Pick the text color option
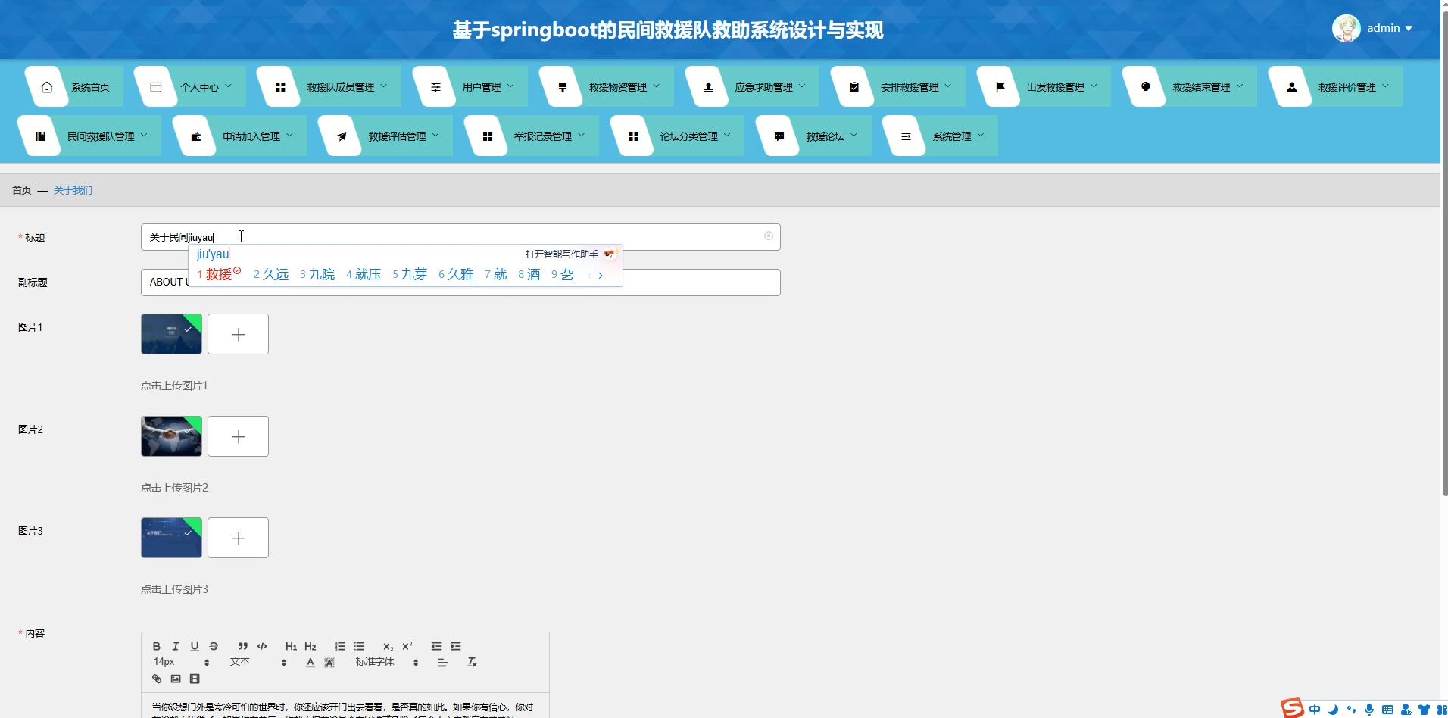The height and width of the screenshot is (718, 1448). (310, 662)
